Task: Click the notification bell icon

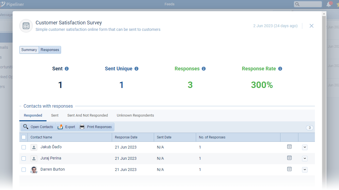Action: 329,4
